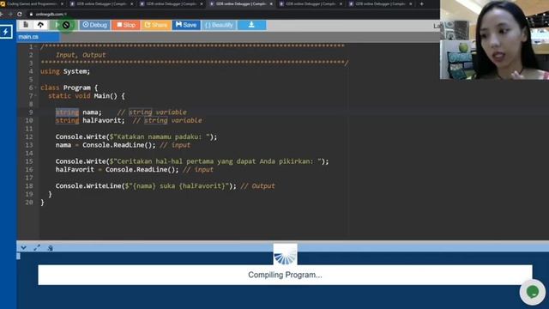The height and width of the screenshot is (309, 549).
Task: Click the upload file cloud icon
Action: pyautogui.click(x=40, y=25)
